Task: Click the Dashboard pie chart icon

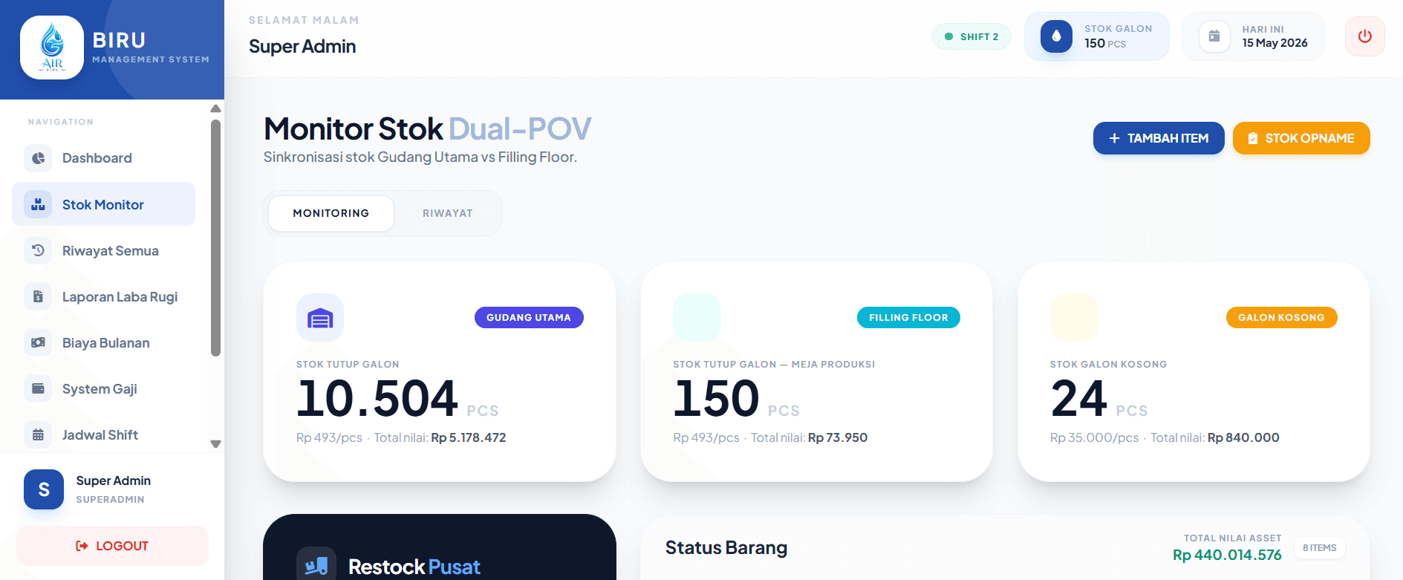Action: click(x=38, y=158)
